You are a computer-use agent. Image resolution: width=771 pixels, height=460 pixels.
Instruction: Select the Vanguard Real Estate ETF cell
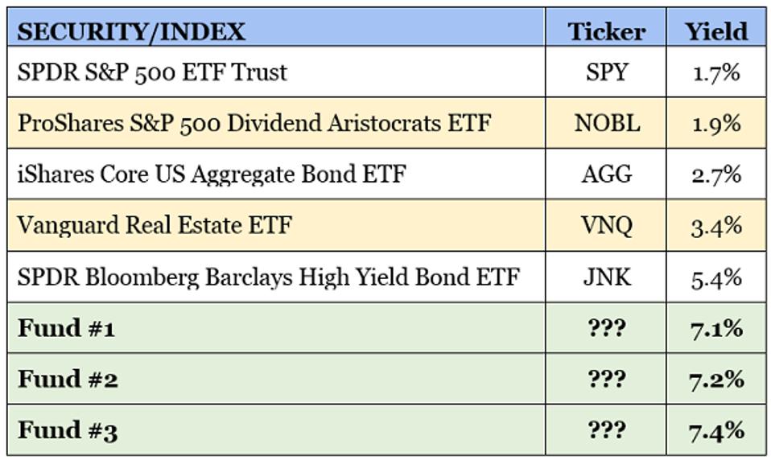coord(155,225)
